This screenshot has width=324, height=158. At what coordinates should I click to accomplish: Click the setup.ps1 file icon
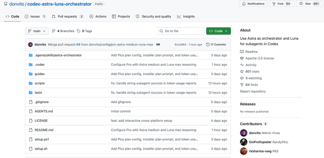[x=31, y=139]
